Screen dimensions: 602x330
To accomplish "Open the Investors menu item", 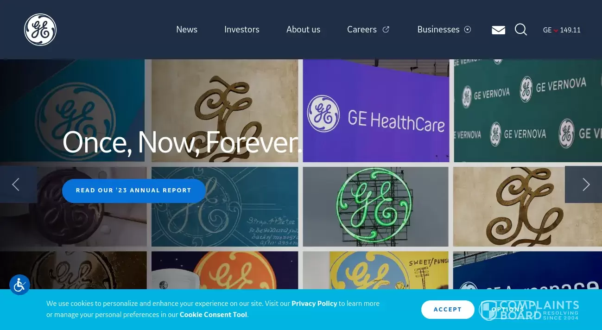I will coord(242,30).
